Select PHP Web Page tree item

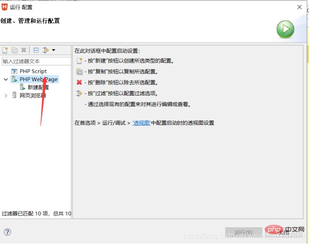[x=38, y=79]
